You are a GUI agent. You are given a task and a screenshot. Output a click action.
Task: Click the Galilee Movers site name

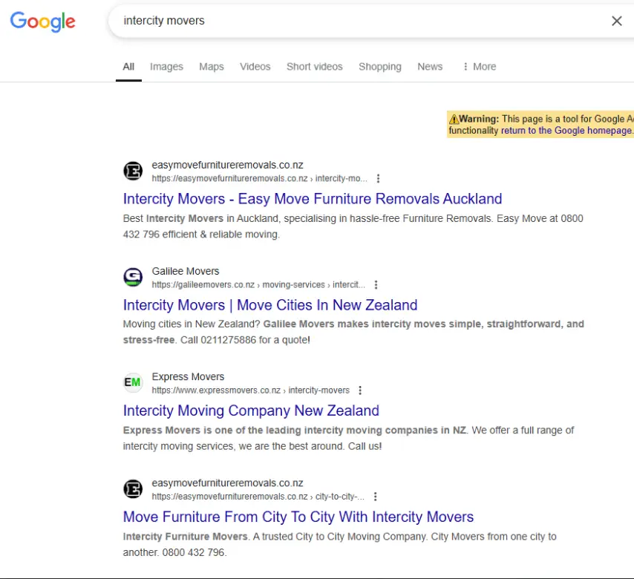pyautogui.click(x=186, y=271)
